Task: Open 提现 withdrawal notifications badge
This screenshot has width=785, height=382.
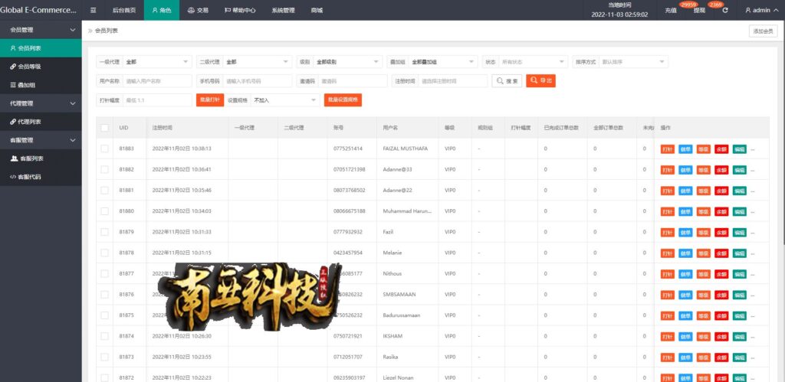Action: point(714,5)
